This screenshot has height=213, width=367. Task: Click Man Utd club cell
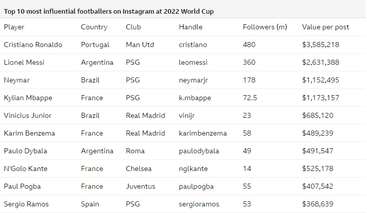pyautogui.click(x=140, y=45)
